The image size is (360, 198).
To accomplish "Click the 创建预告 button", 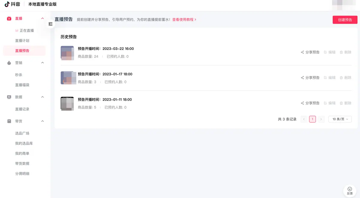I will click(345, 20).
